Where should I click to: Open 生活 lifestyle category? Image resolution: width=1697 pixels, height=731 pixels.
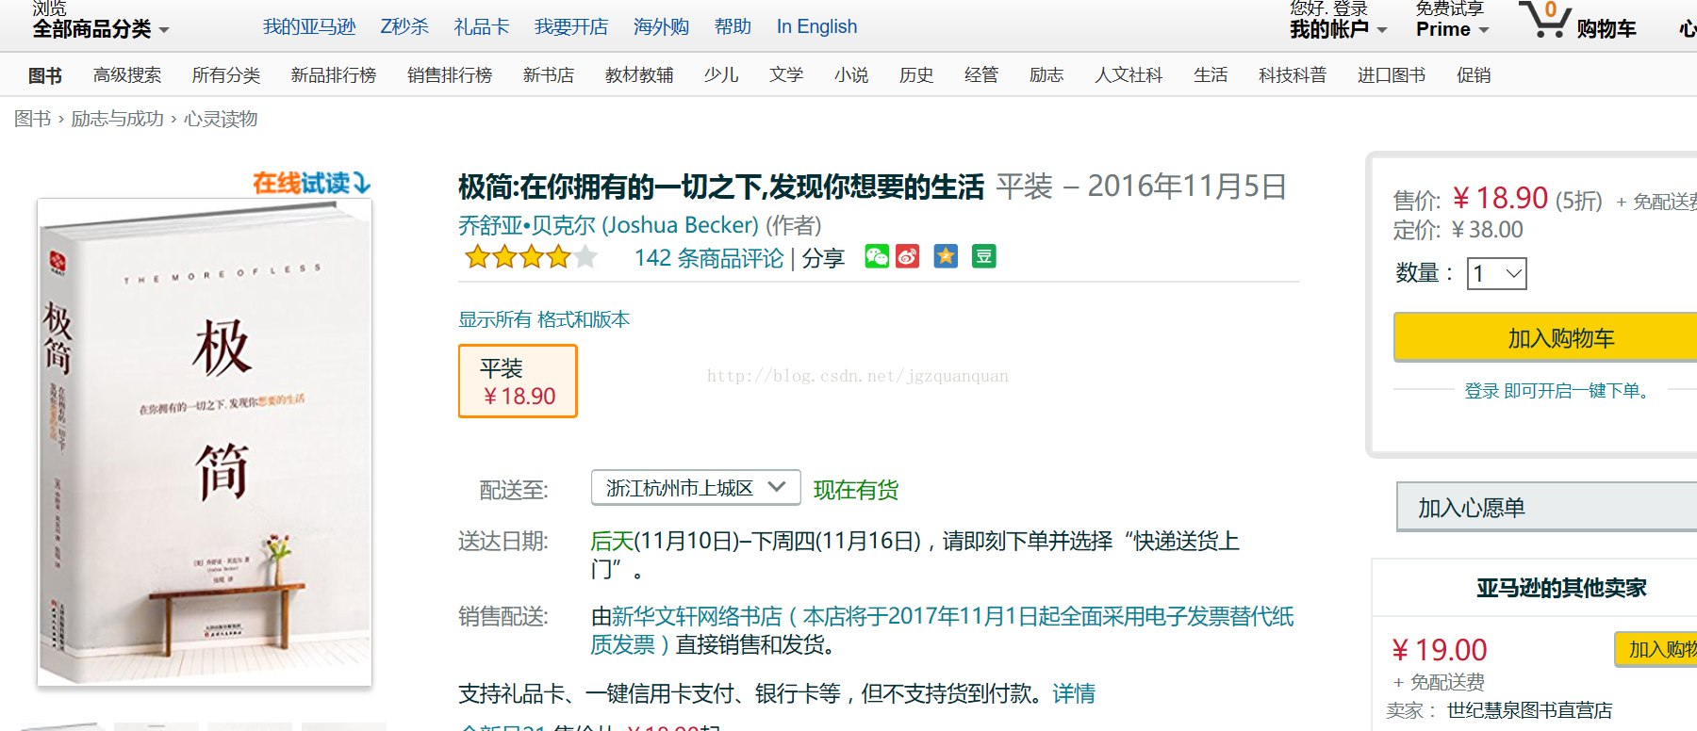[1211, 75]
